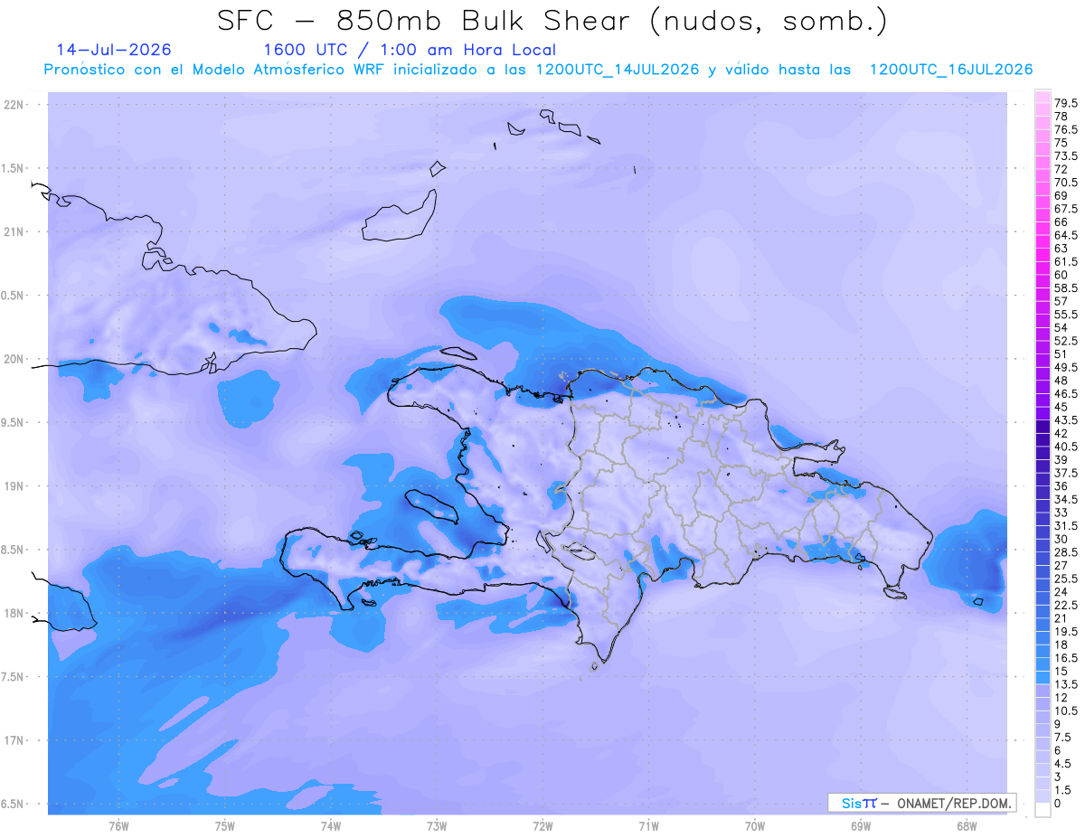Click the '66' value on the colorbar

point(1061,221)
